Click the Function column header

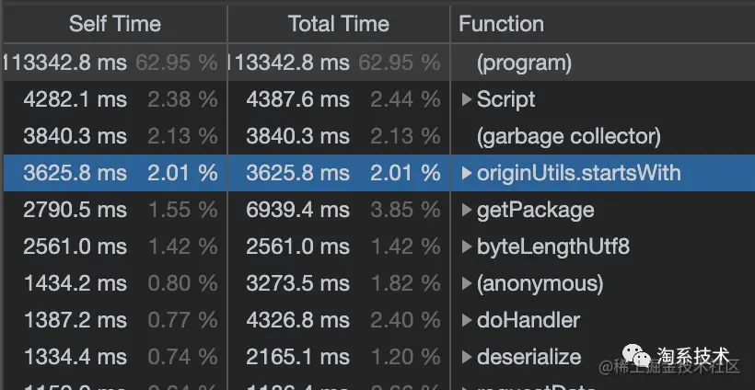(x=501, y=24)
